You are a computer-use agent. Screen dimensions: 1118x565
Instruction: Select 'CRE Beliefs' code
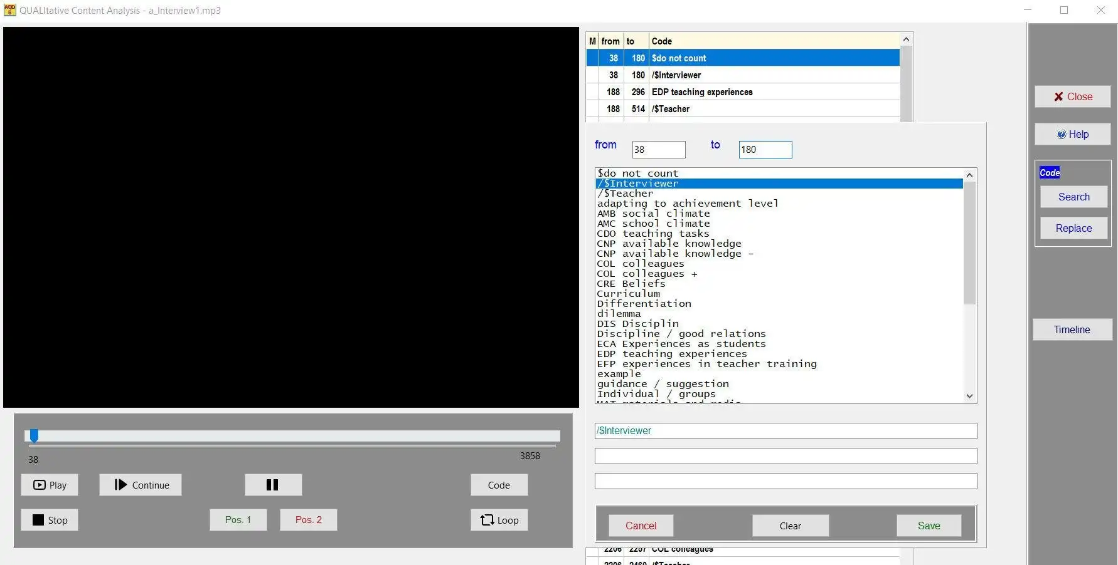coord(779,284)
